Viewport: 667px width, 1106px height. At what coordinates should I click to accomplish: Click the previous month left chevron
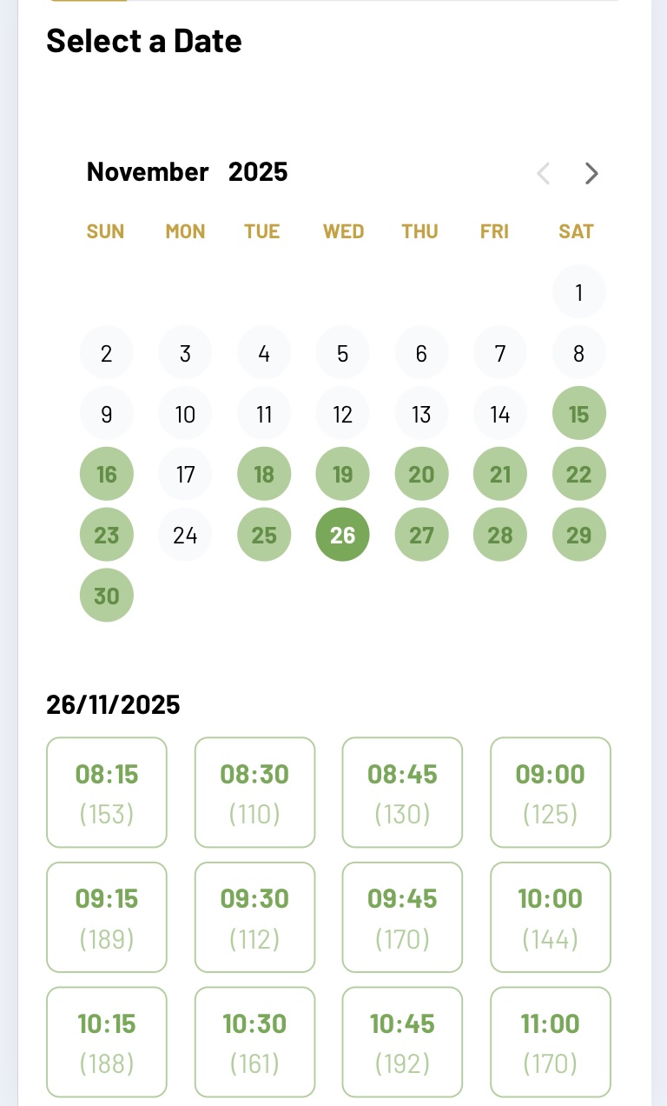point(544,174)
